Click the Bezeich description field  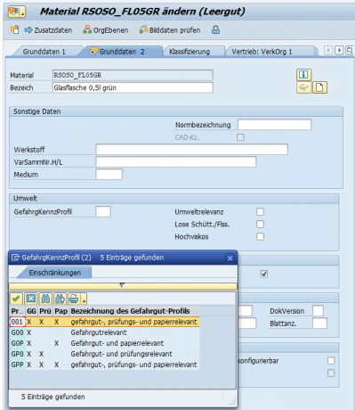(x=133, y=87)
